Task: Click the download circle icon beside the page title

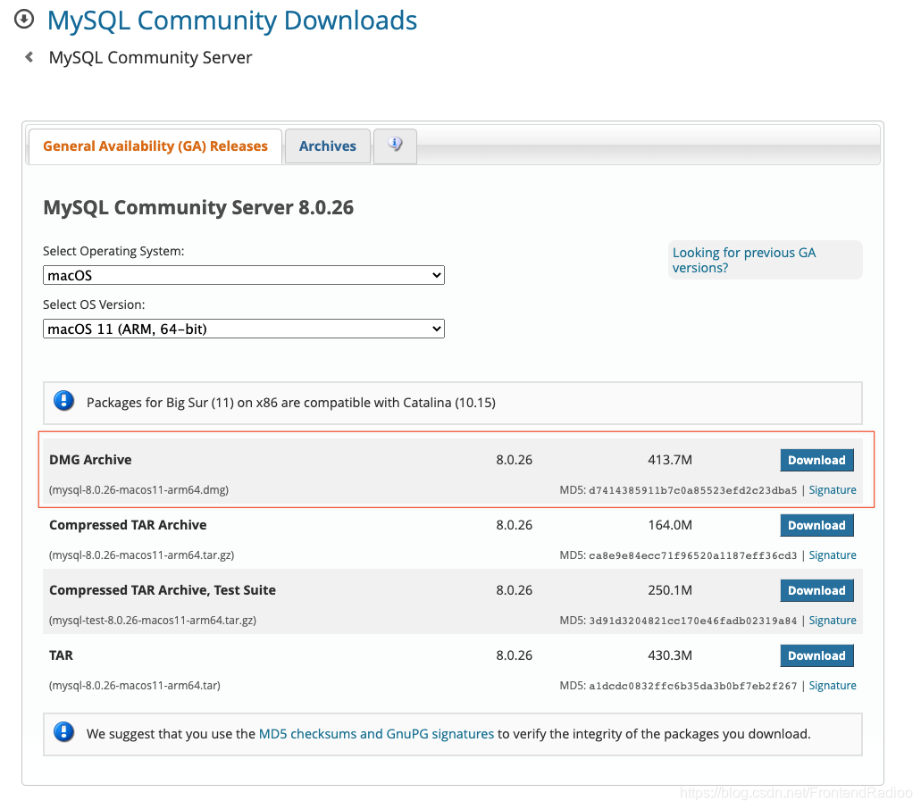Action: tap(24, 20)
